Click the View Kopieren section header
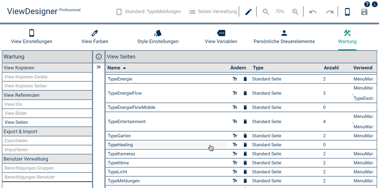This screenshot has height=188, width=379. click(x=47, y=68)
